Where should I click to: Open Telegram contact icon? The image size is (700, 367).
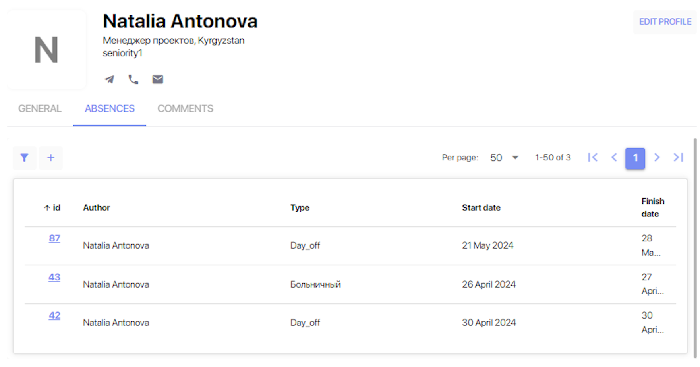coord(109,79)
